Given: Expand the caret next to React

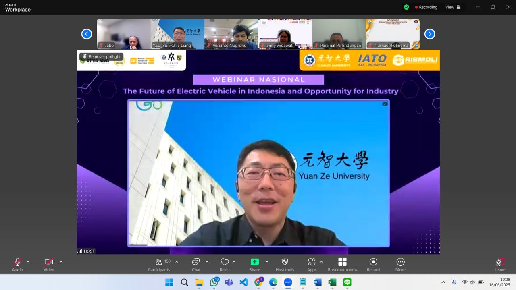Looking at the screenshot, I should point(234,262).
